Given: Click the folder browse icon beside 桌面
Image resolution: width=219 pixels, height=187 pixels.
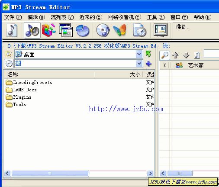Looking at the screenshot, I should 9,54.
